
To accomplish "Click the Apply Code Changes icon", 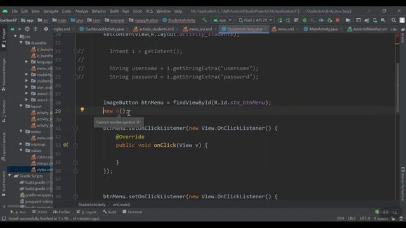I will [x=296, y=20].
